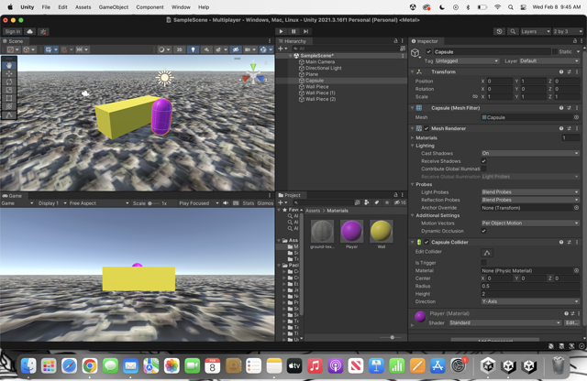
Task: Disable the Dynamic Occlusion checkbox
Action: pyautogui.click(x=484, y=231)
